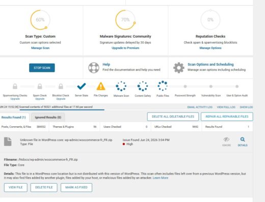Image resolution: width=265 pixels, height=202 pixels.
Task: Switch to Ignored Results (0) tab
Action: point(48,118)
